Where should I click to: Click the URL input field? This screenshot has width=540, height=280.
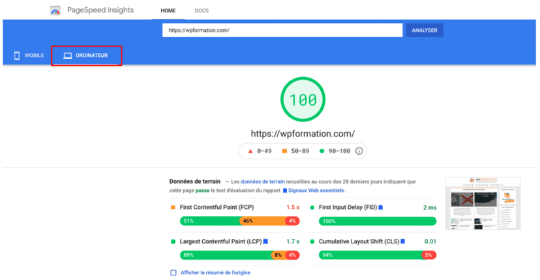pyautogui.click(x=282, y=30)
